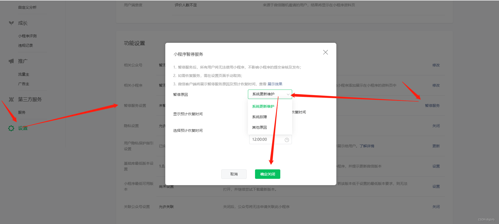
Task: Click 关闭 in the 关联公众号设置 row
Action: click(x=436, y=207)
